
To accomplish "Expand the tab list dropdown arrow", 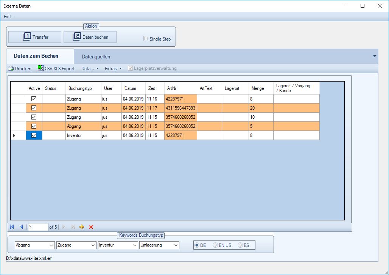I will pos(375,56).
